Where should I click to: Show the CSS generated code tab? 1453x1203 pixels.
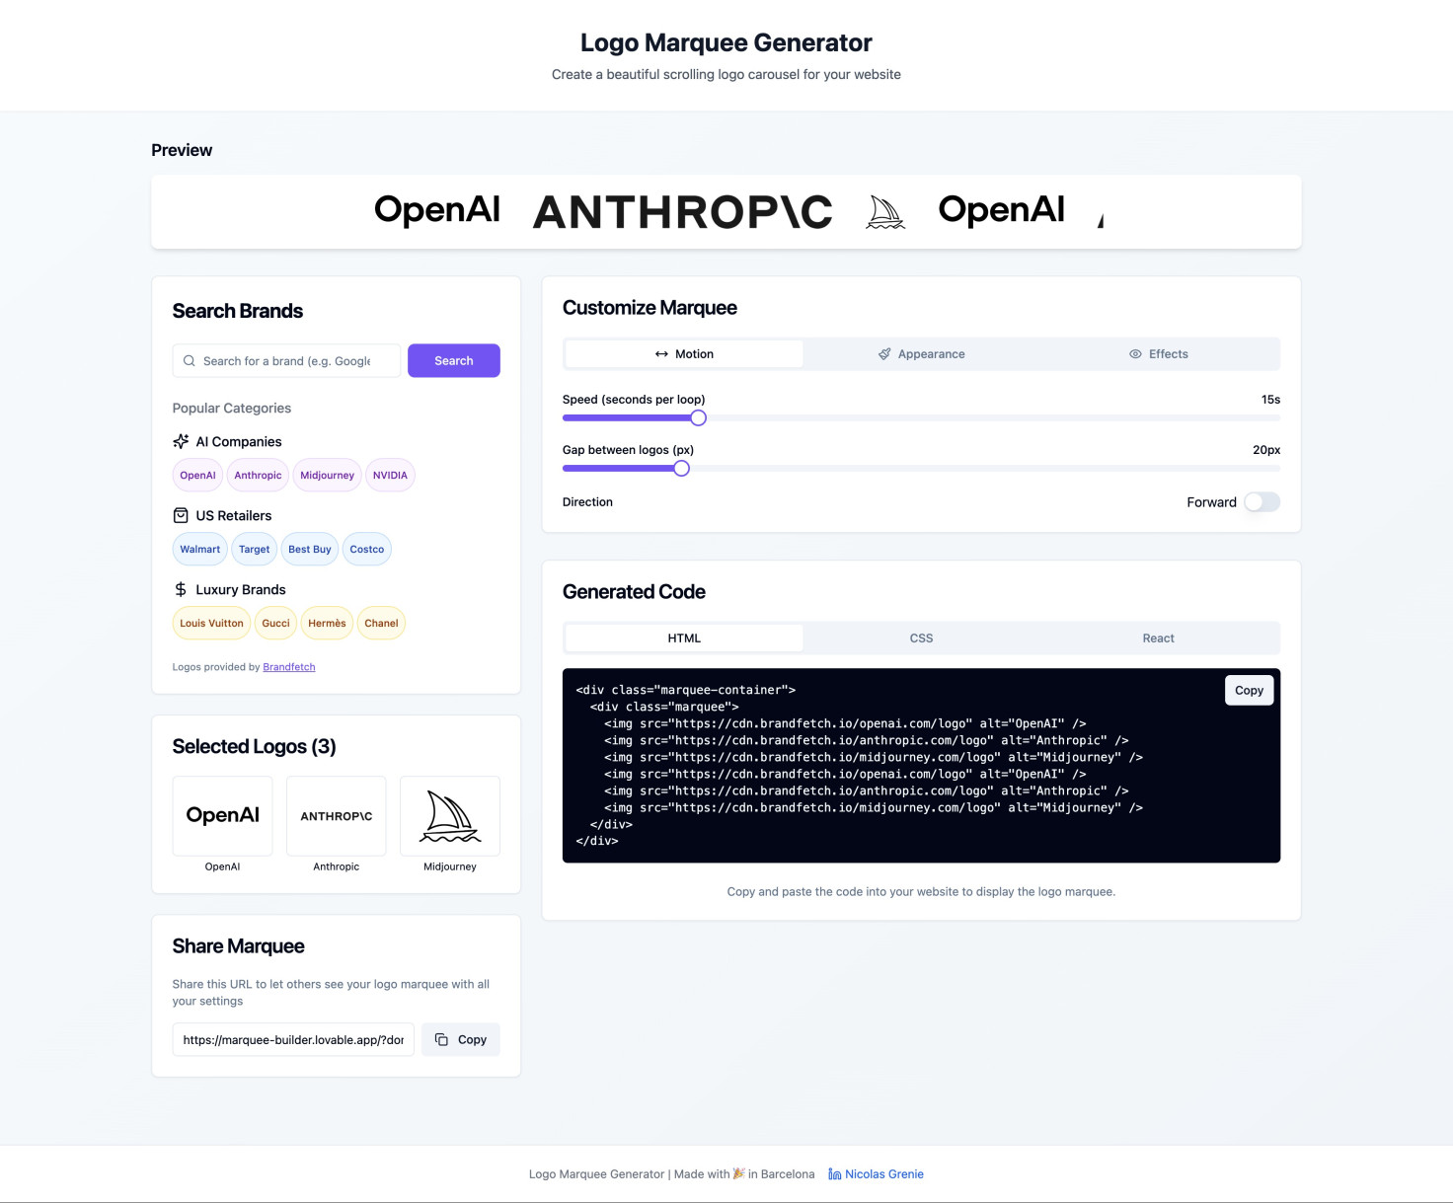[x=921, y=639]
